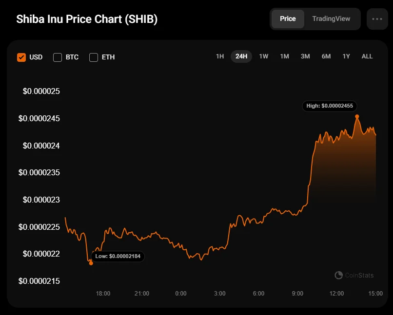The width and height of the screenshot is (393, 315).
Task: Click the High price marker dot
Action: coord(357,116)
